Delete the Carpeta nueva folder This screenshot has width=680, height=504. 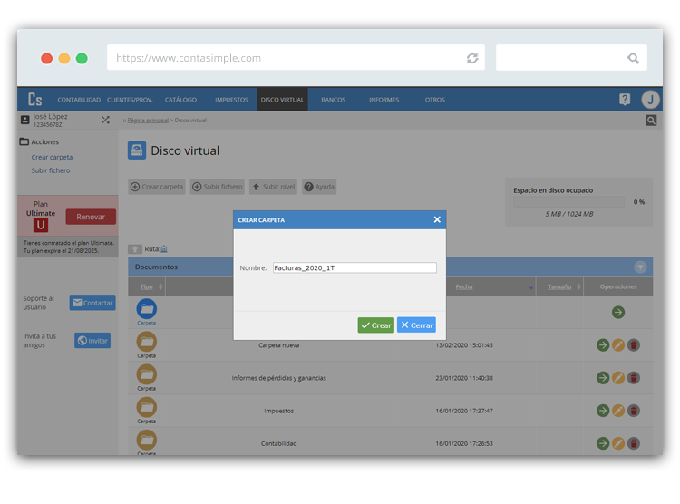634,344
